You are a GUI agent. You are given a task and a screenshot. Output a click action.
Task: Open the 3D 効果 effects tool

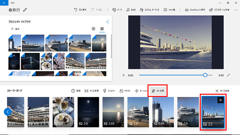pyautogui.click(x=157, y=91)
